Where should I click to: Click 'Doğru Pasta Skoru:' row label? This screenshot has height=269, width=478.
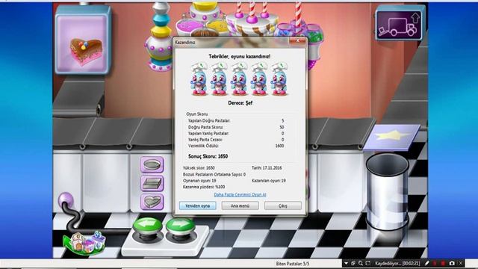point(205,127)
